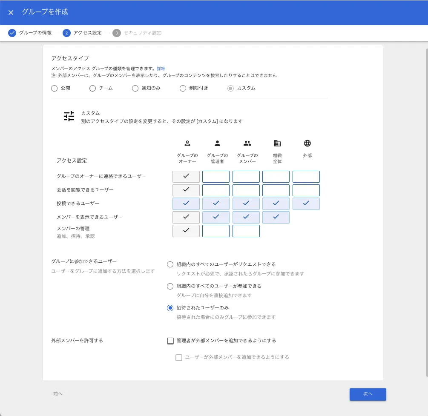Select the 公開 access type
Image resolution: width=428 pixels, height=416 pixels.
(55, 88)
